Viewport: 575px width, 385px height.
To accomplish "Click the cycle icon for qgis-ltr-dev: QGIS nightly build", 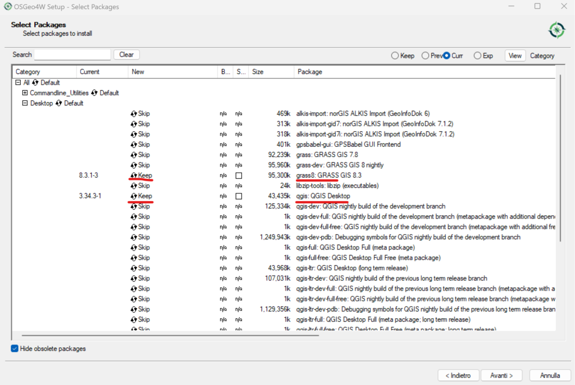I will [134, 279].
